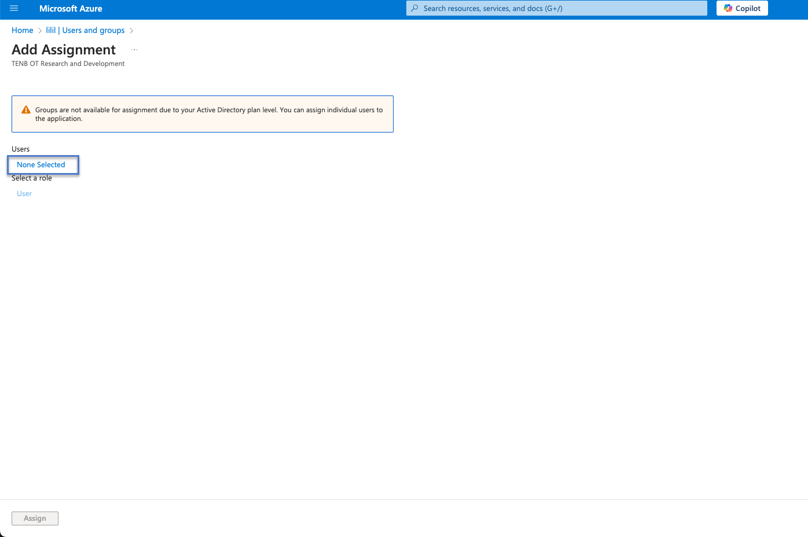Click the TENB OT Research and Development subtitle
This screenshot has width=808, height=537.
[68, 64]
